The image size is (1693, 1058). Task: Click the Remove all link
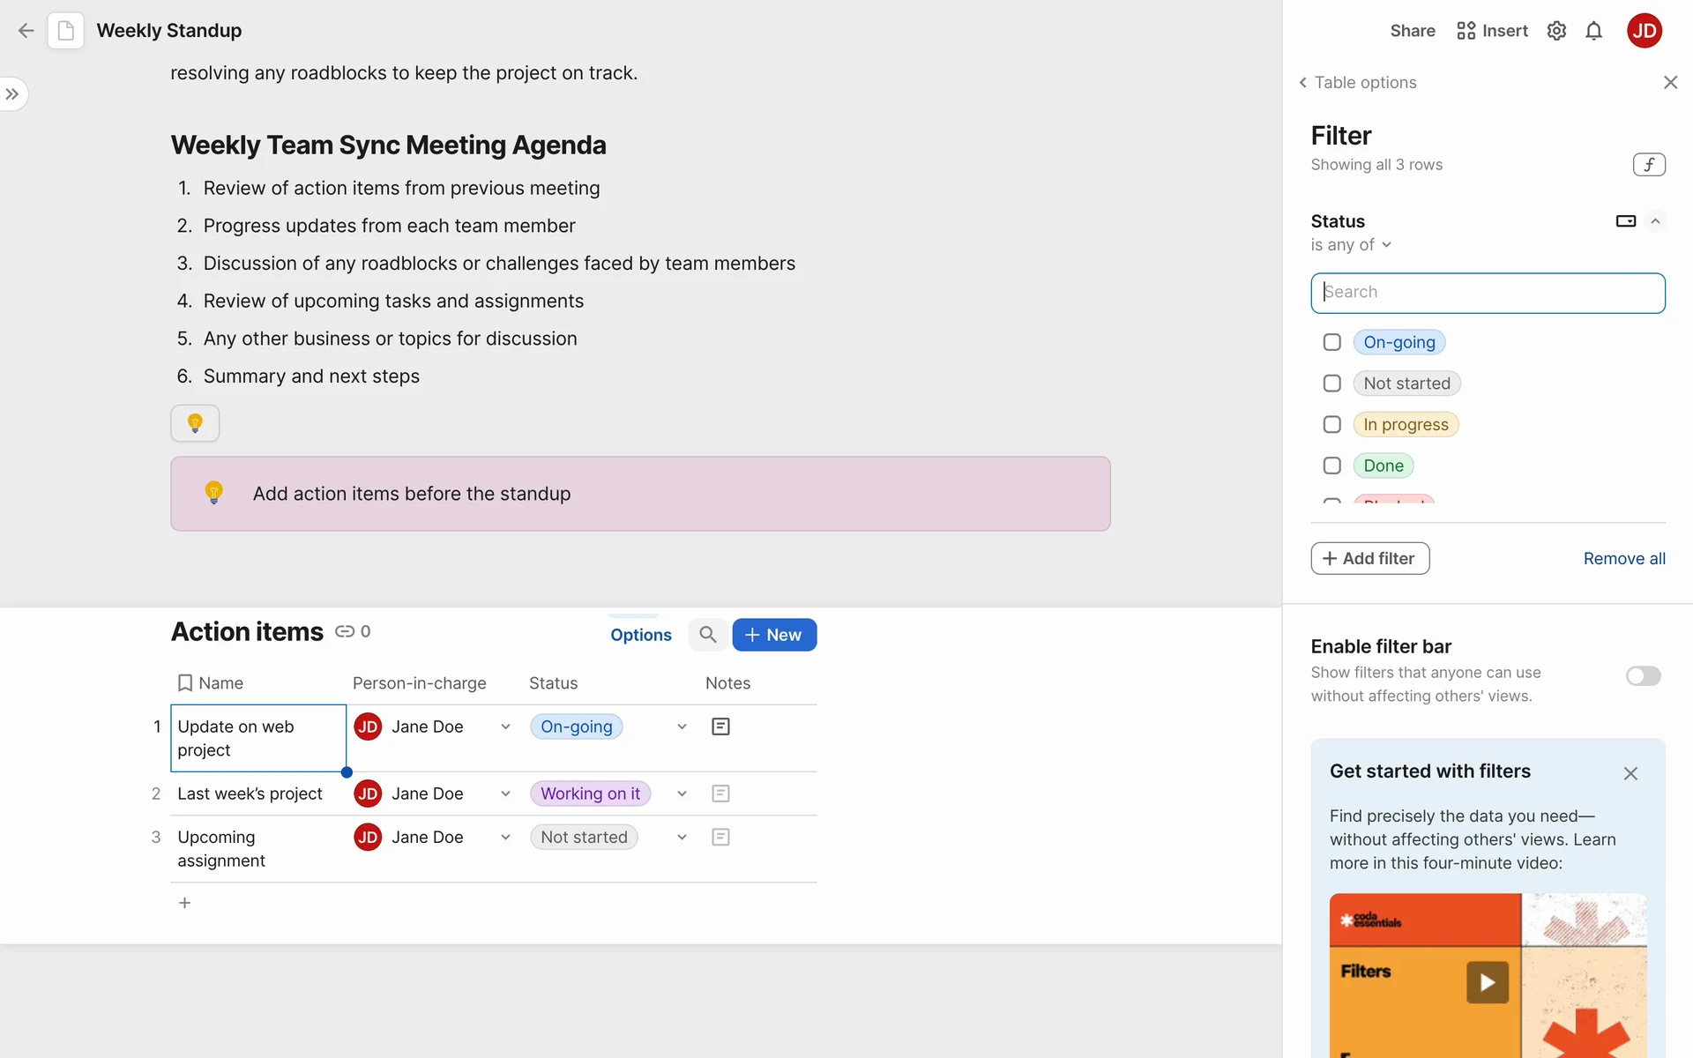coord(1623,559)
